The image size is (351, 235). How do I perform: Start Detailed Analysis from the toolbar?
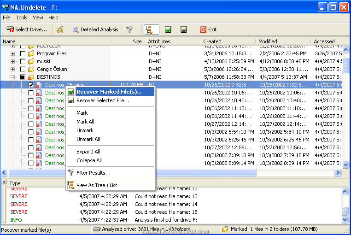point(95,29)
